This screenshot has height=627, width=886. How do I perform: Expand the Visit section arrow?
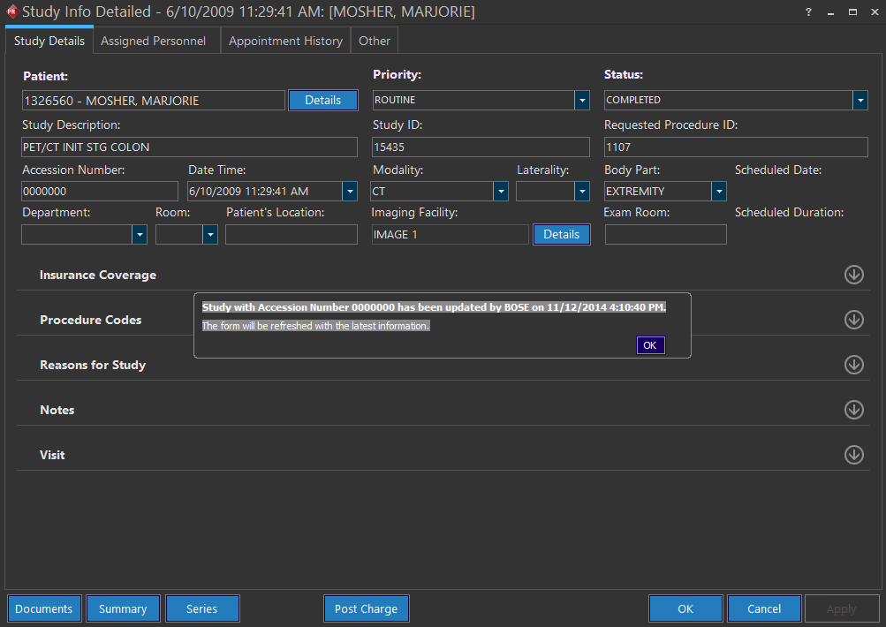point(853,455)
